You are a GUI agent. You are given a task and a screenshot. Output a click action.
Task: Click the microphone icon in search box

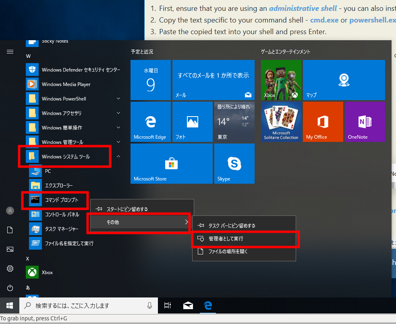pyautogui.click(x=149, y=306)
